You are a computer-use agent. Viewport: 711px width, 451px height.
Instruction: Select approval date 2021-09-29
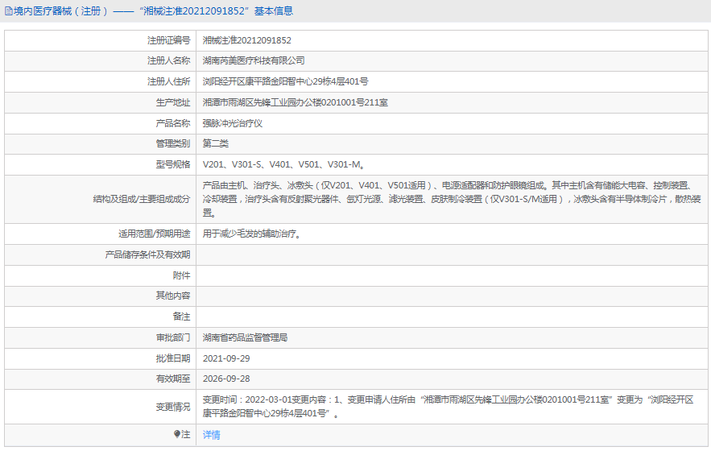coord(226,358)
